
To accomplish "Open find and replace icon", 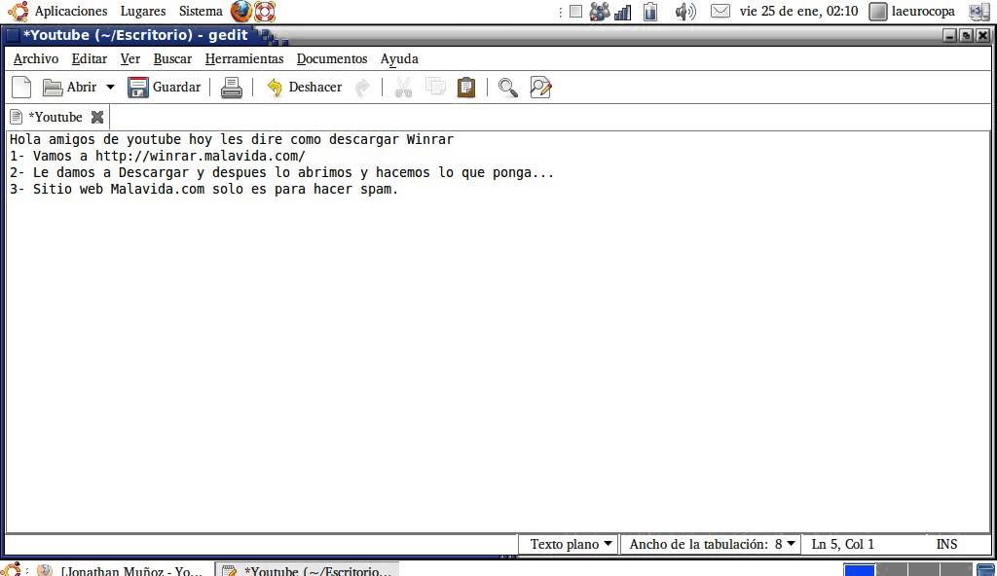I will pos(540,88).
